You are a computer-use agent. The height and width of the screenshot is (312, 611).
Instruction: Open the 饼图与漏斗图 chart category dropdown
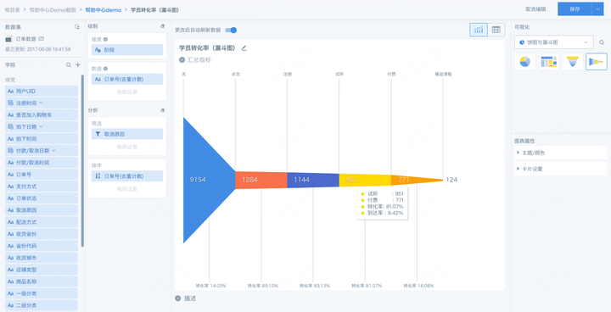coord(553,42)
